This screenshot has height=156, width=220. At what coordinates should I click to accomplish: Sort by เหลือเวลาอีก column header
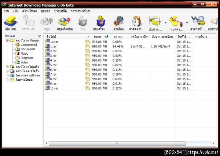coord(139,37)
